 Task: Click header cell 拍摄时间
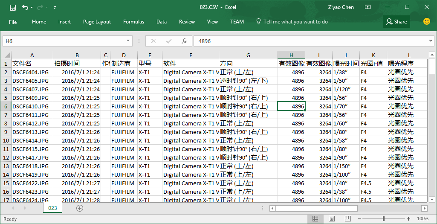point(77,64)
